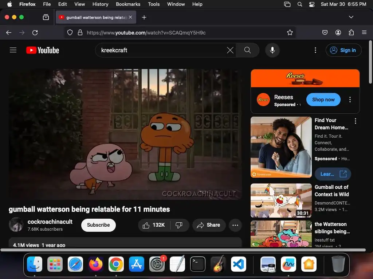The image size is (373, 279).
Task: Open the File menu
Action: 47,4
